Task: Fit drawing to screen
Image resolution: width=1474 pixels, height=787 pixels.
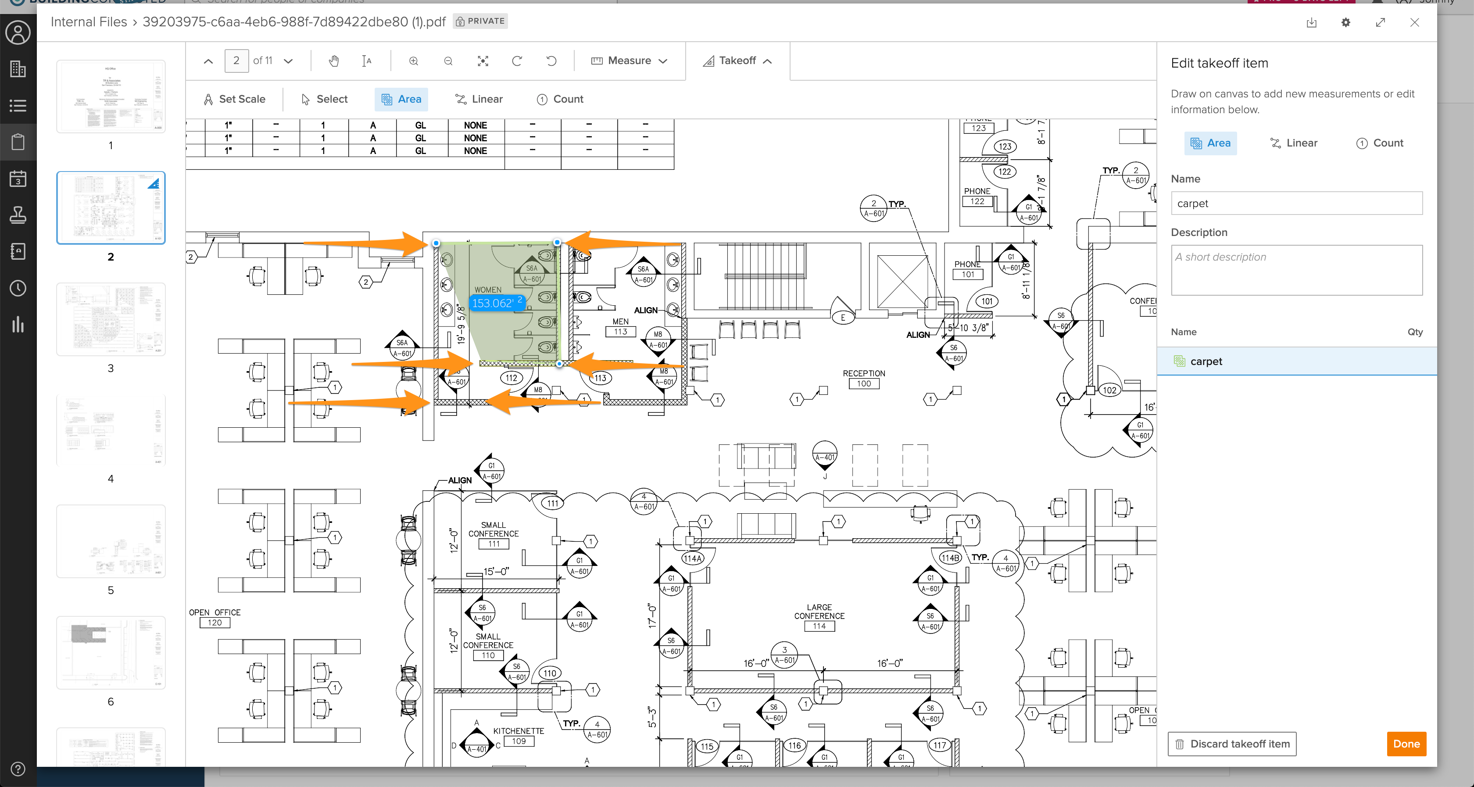Action: point(483,61)
